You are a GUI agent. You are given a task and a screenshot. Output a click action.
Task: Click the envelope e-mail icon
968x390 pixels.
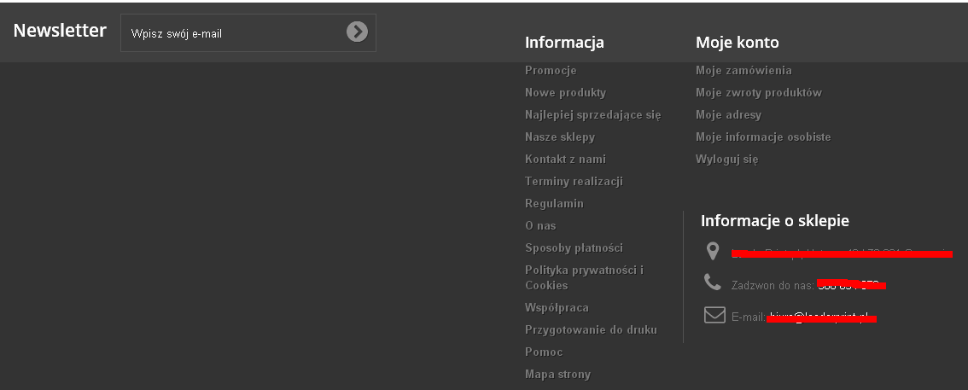click(714, 316)
